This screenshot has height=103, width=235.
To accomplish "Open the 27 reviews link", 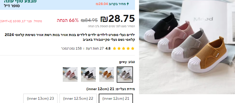I will [95, 48].
